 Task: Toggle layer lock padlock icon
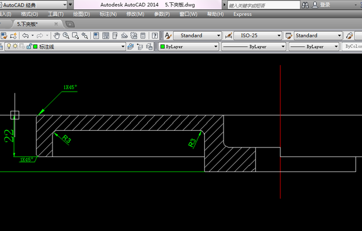tap(29, 47)
